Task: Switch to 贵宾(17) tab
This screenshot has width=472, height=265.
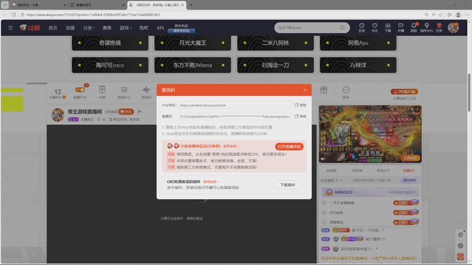Action: click(383, 170)
